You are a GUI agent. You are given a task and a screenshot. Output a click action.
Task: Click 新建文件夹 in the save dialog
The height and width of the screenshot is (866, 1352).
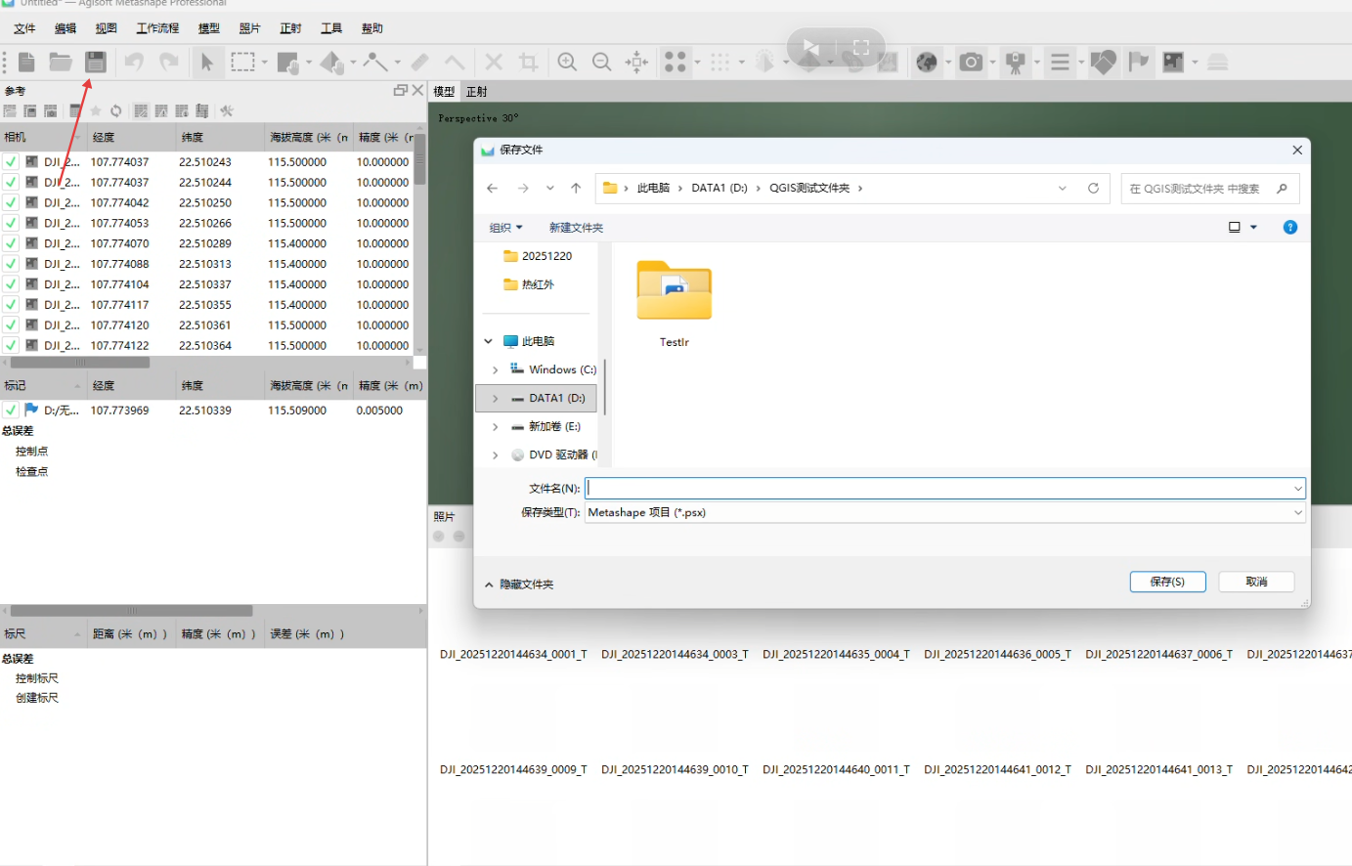click(576, 228)
